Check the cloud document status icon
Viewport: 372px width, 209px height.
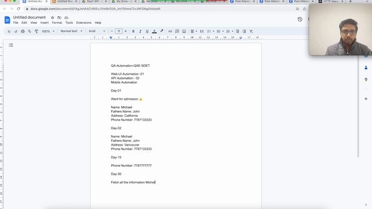(x=66, y=17)
